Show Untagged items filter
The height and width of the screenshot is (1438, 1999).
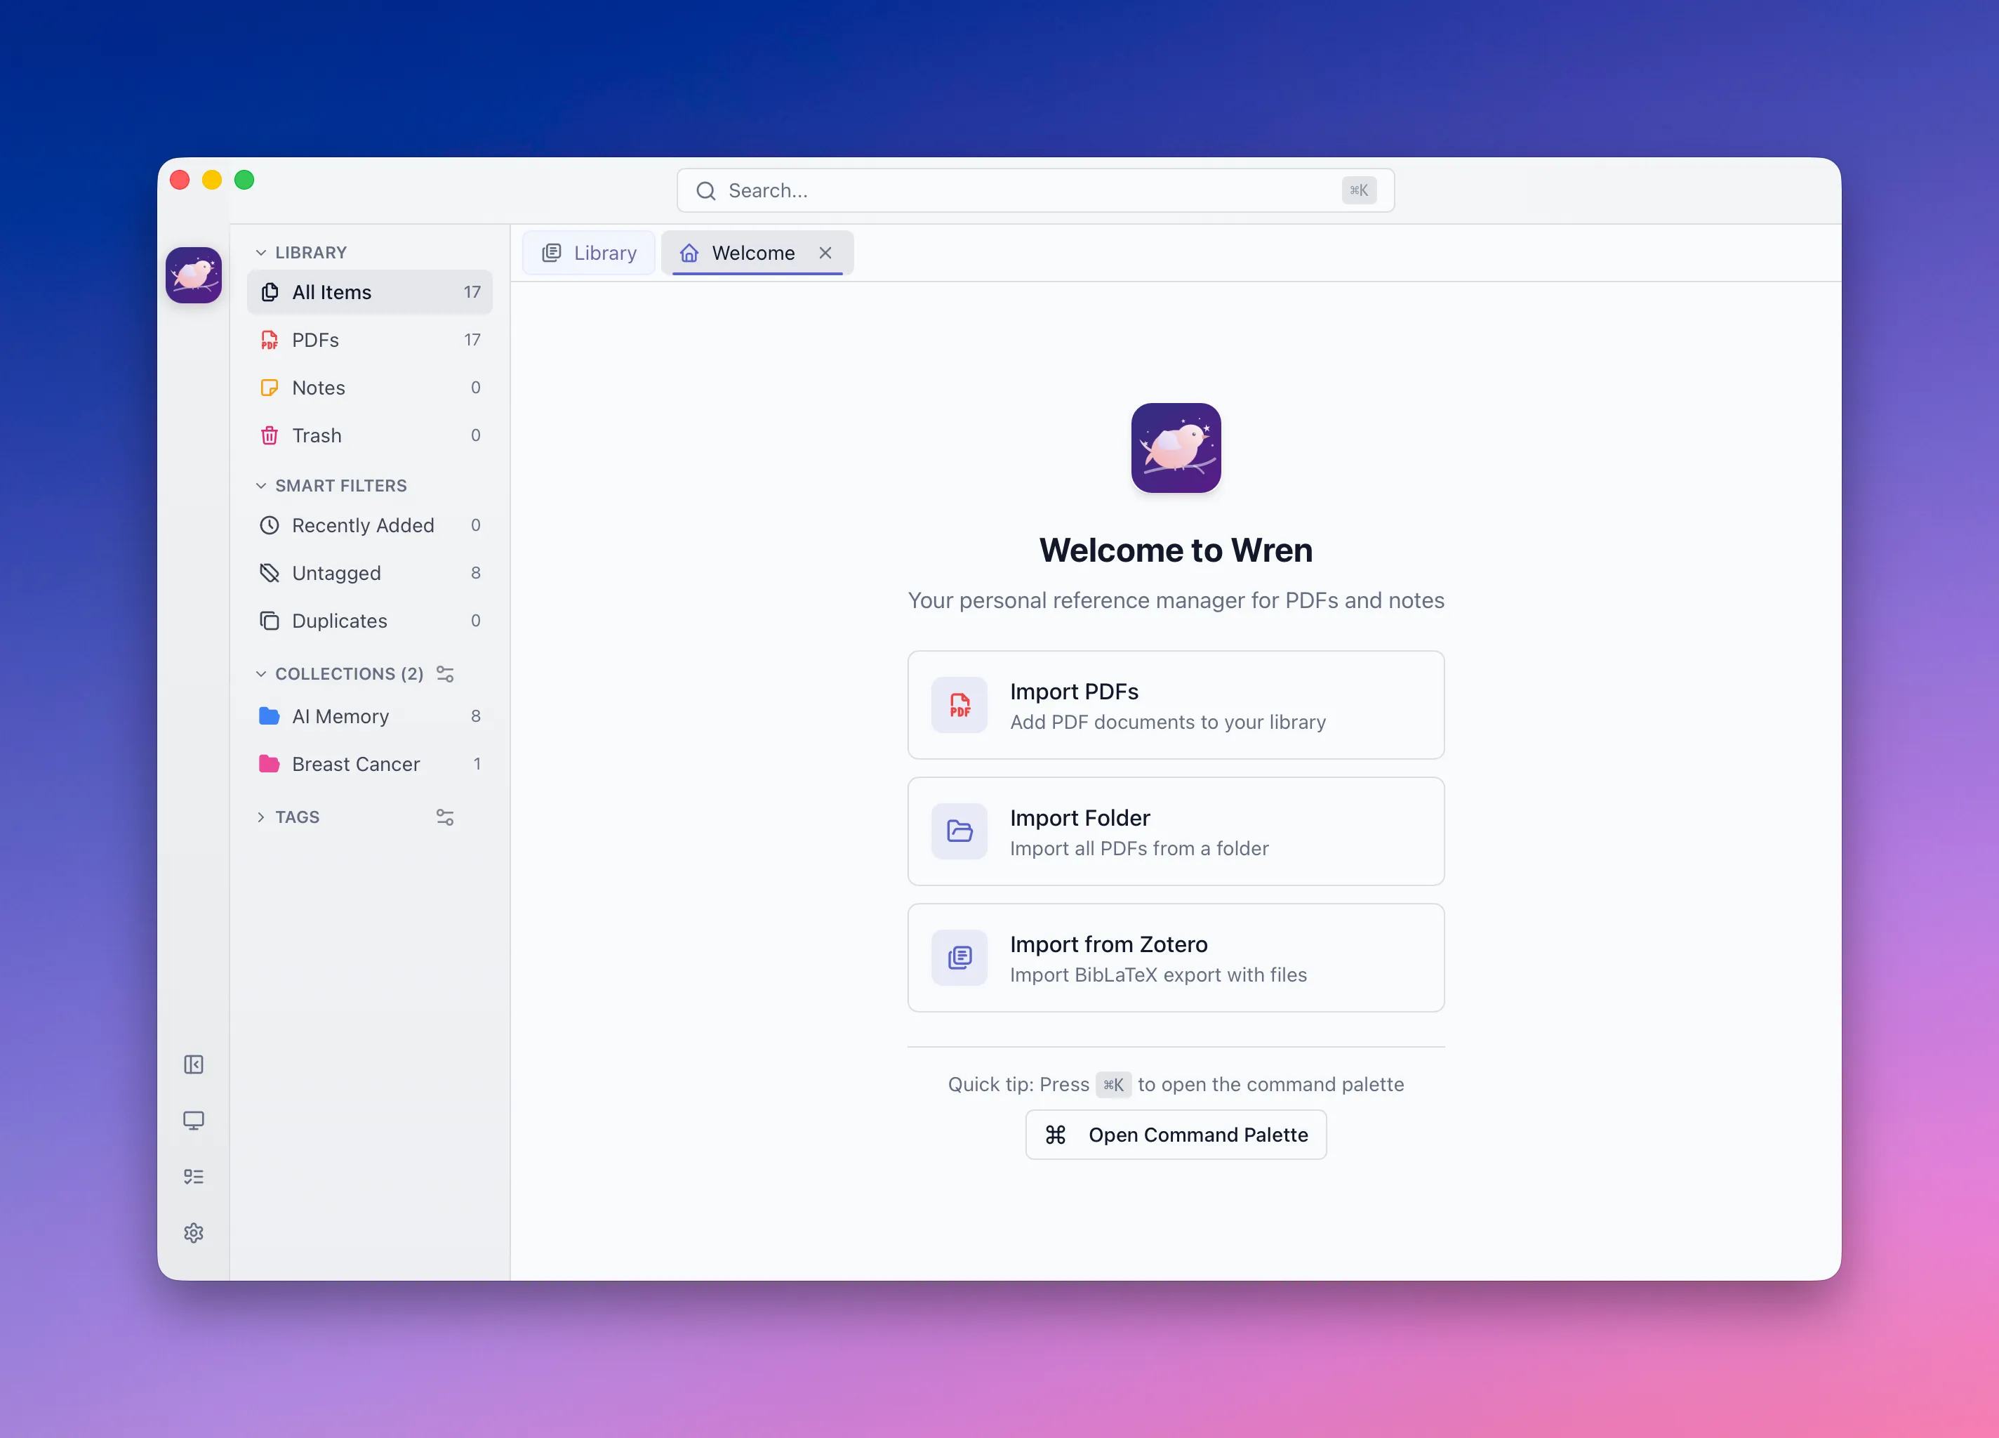point(370,573)
